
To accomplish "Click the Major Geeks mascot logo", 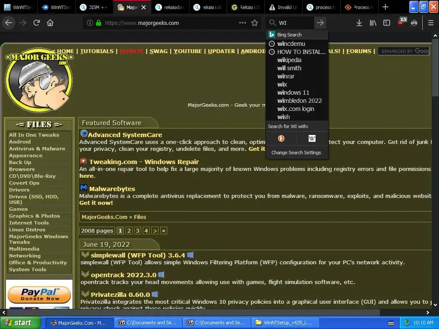I will tap(39, 80).
